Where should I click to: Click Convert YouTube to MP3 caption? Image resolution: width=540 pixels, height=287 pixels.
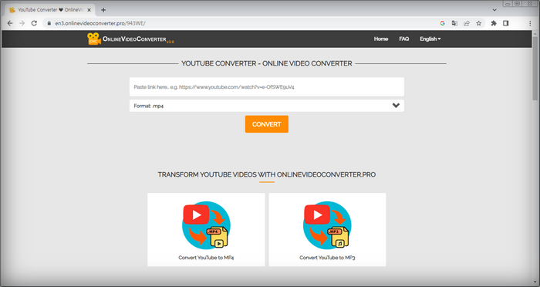tap(327, 258)
